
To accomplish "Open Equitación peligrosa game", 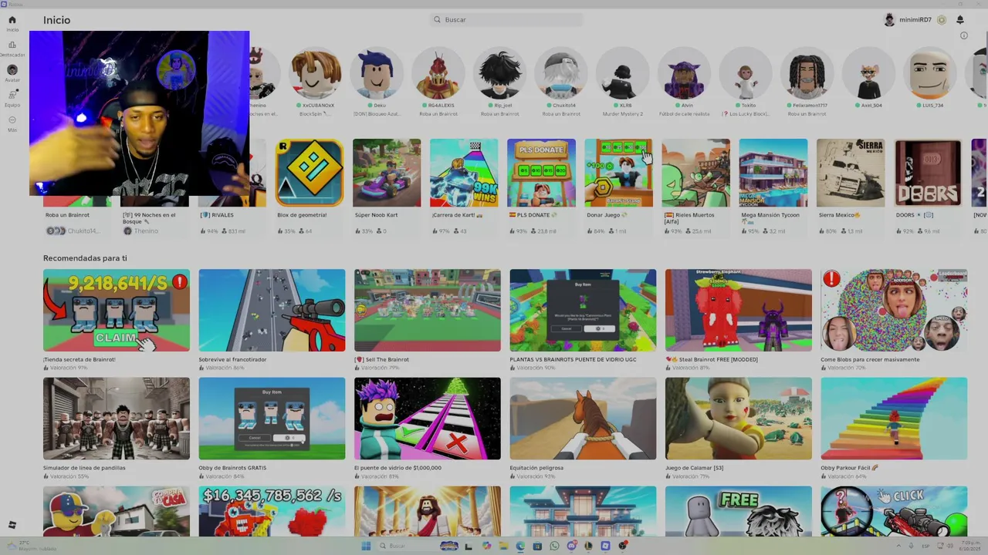I will (x=583, y=419).
